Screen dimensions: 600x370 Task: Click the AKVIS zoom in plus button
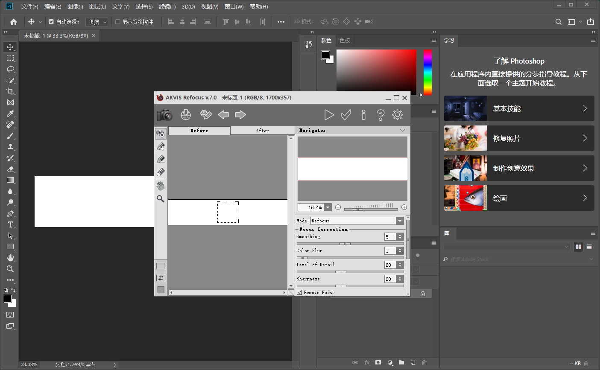[x=404, y=207]
